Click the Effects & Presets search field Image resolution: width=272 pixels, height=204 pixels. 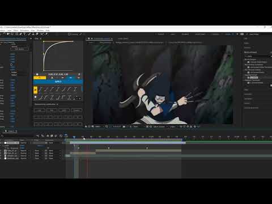point(258,56)
